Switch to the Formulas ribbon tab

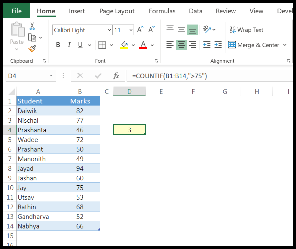(162, 11)
